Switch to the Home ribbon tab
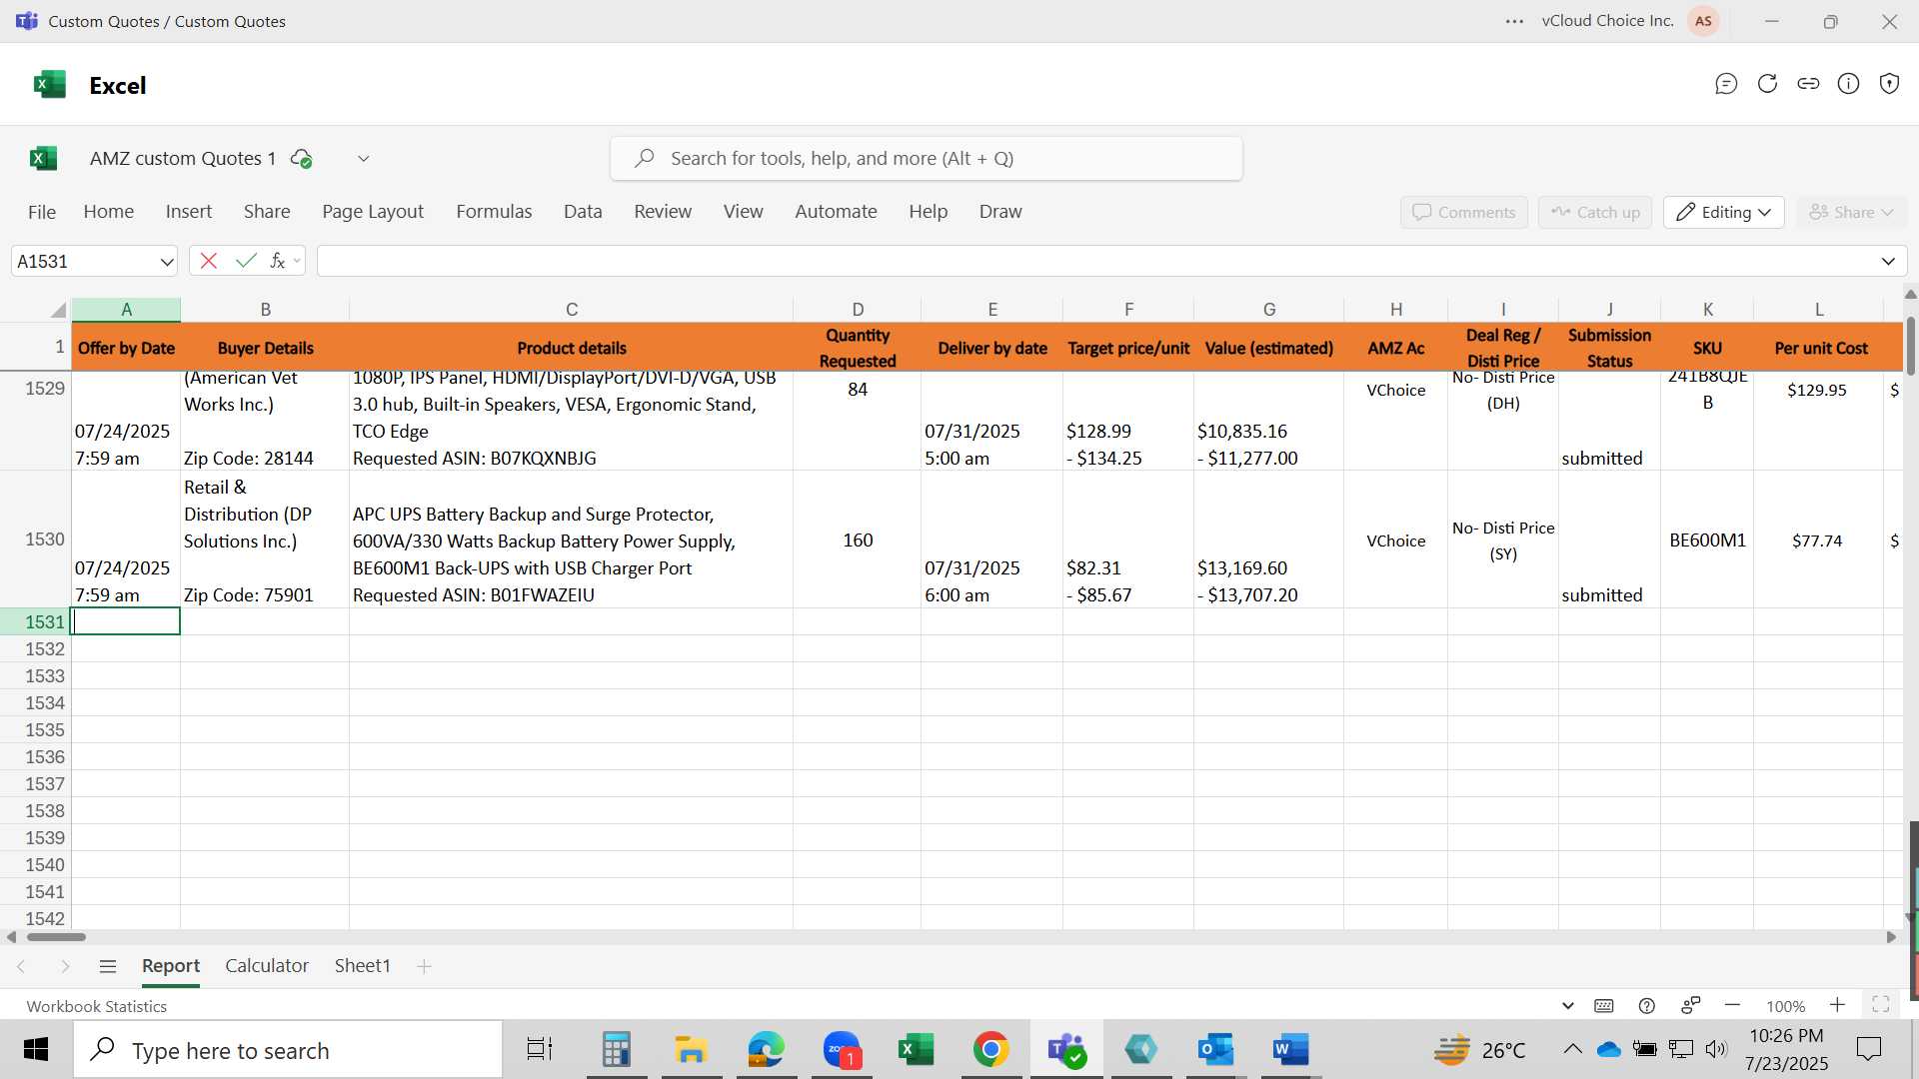This screenshot has width=1919, height=1079. coord(108,212)
